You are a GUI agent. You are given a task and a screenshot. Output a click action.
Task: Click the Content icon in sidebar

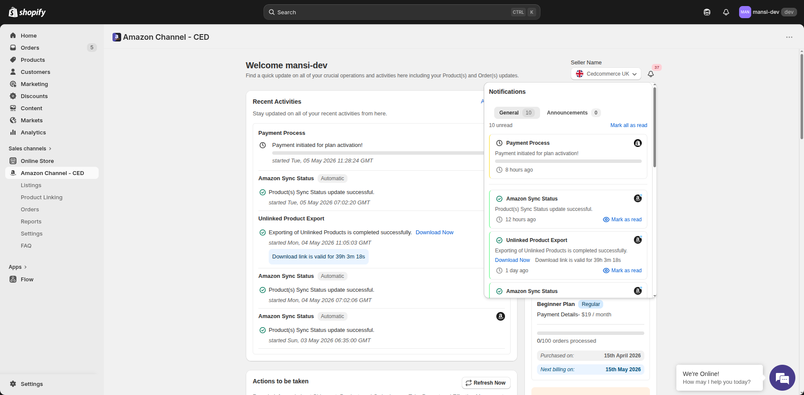(13, 108)
